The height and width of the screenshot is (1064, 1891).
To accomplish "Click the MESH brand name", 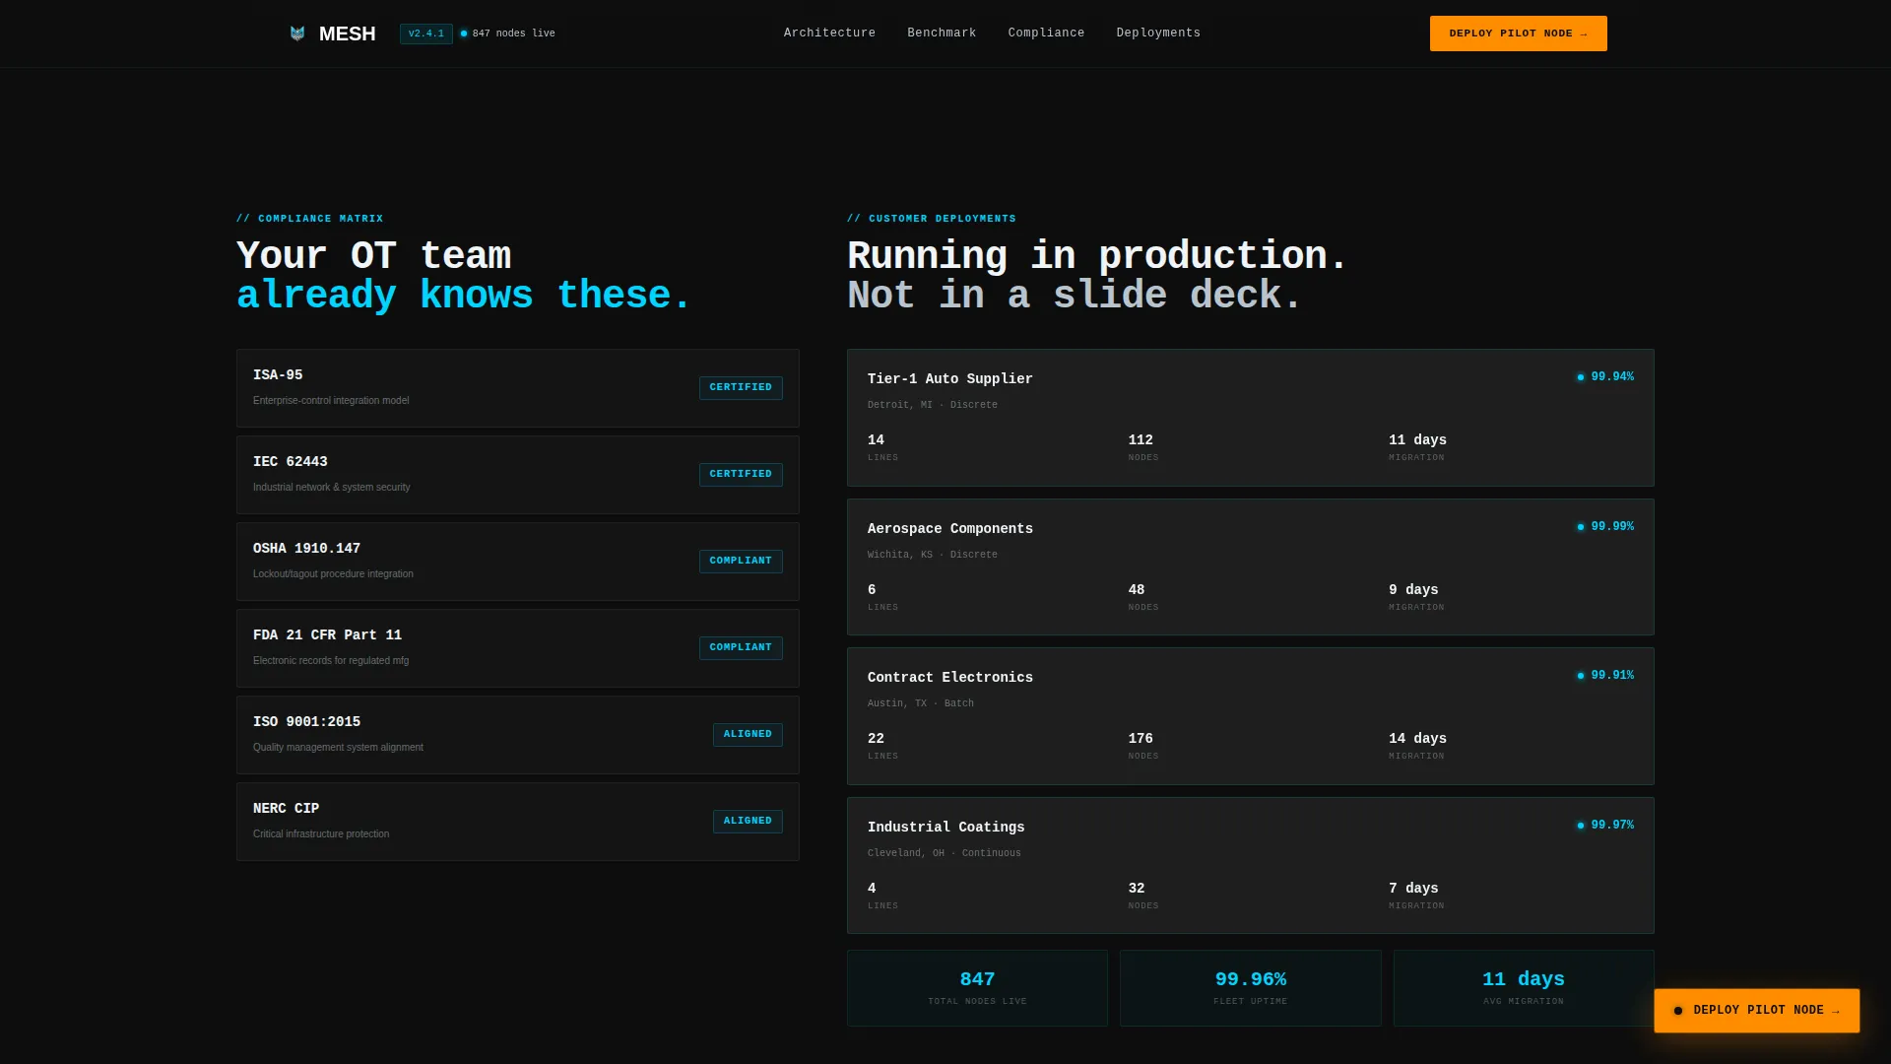I will (347, 33).
